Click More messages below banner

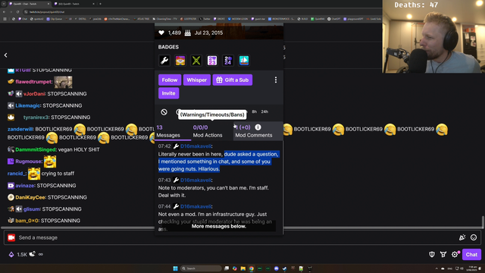(x=219, y=226)
